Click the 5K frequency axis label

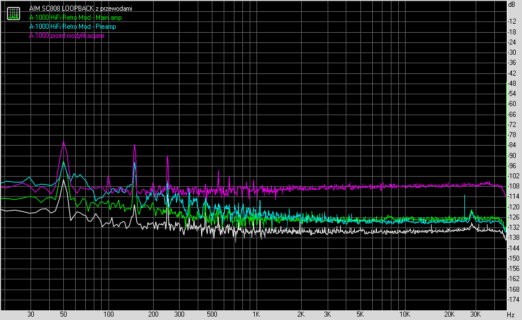(x=360, y=314)
